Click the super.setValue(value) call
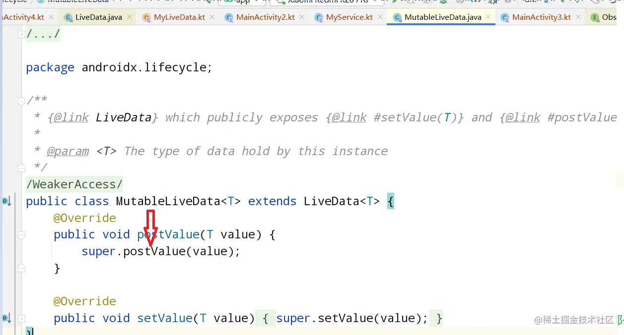624x335 pixels. [352, 318]
